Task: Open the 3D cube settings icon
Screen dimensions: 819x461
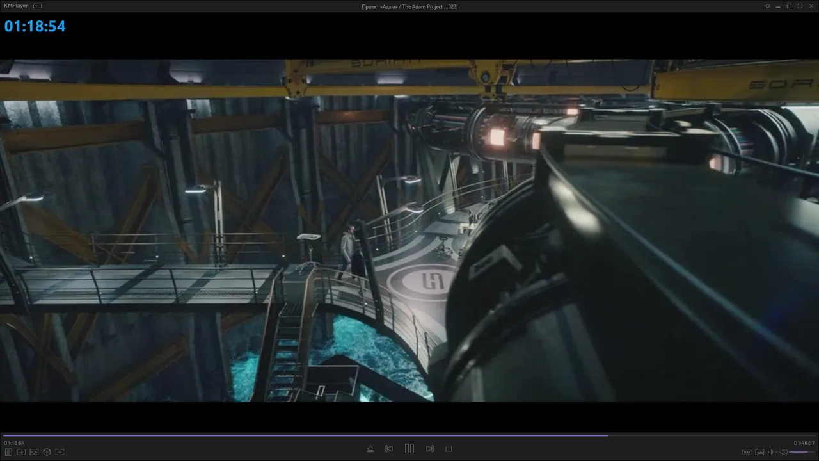Action: [x=47, y=452]
